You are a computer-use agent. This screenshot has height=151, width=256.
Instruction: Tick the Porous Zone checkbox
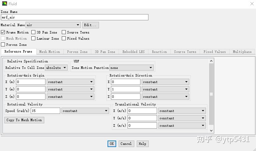pos(3,45)
